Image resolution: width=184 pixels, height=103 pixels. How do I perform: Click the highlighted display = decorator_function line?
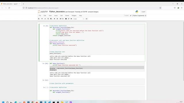(66, 68)
